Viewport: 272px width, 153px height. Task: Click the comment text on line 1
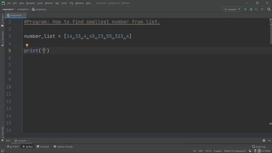coord(92,22)
